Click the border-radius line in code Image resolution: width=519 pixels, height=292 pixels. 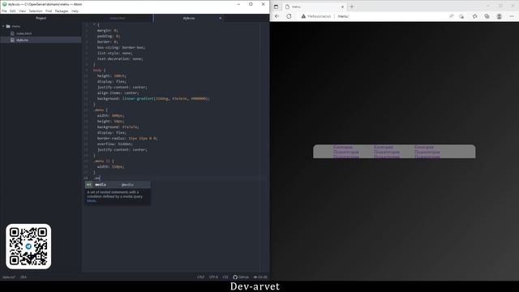tap(127, 139)
